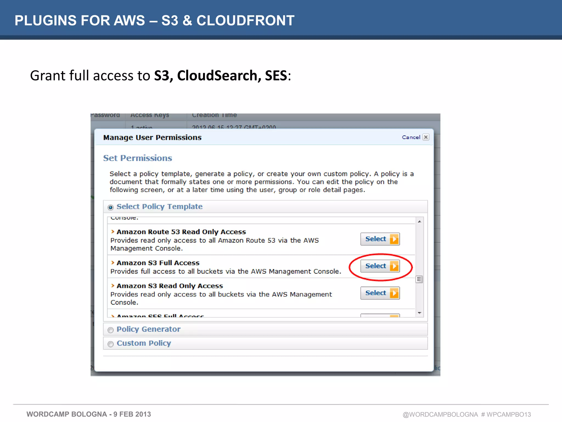The width and height of the screenshot is (562, 422).
Task: Click the policy list scrollbar thumb
Action: point(419,279)
